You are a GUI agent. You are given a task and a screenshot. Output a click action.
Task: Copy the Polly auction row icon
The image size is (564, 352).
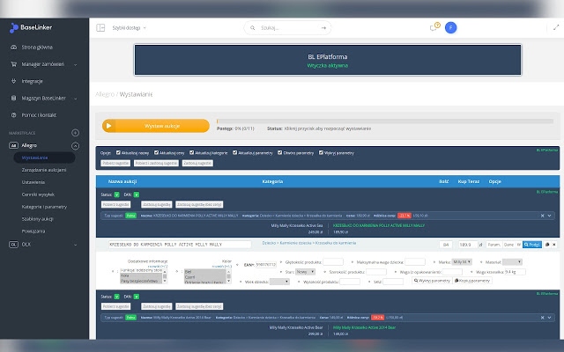(547, 245)
